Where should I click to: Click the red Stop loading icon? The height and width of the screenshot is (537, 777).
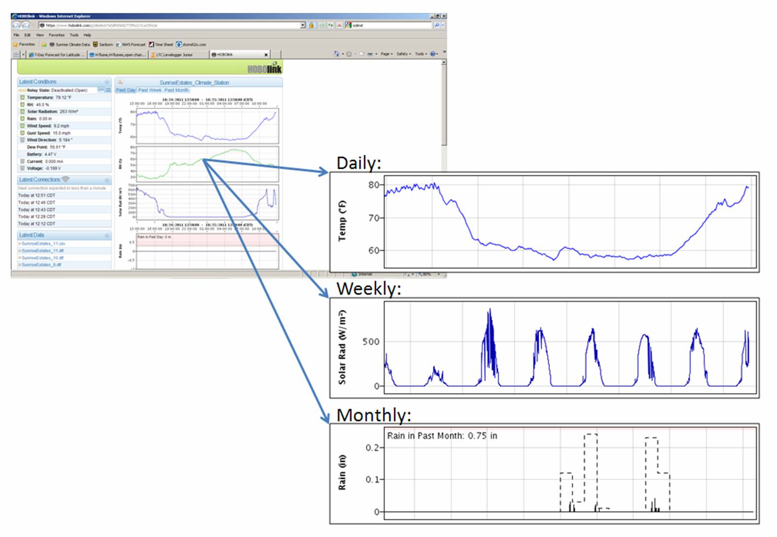(x=339, y=25)
